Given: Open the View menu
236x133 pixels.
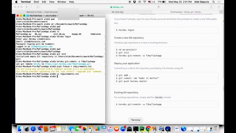Looking at the screenshot, I should [52, 2].
